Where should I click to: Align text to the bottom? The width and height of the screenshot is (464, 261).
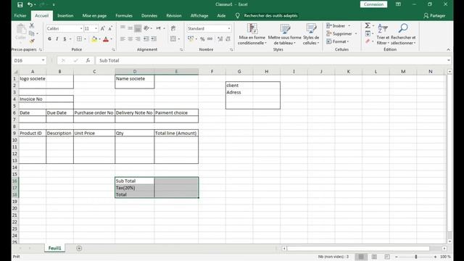click(138, 28)
